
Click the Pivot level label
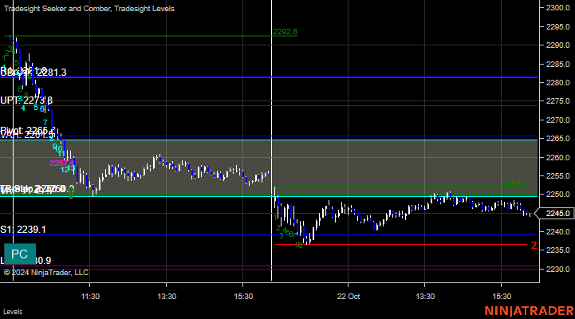click(28, 130)
